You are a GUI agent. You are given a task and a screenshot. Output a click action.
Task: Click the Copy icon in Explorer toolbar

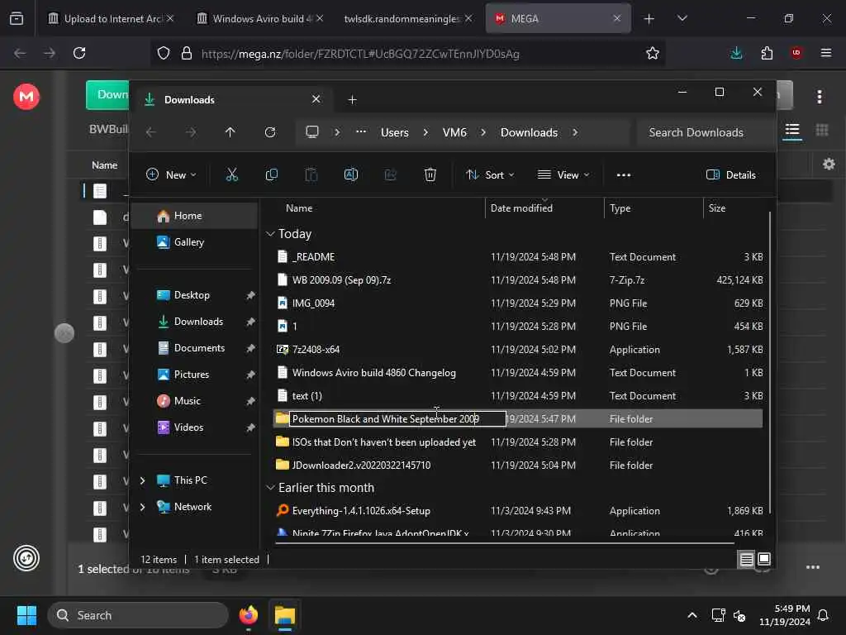coord(271,174)
